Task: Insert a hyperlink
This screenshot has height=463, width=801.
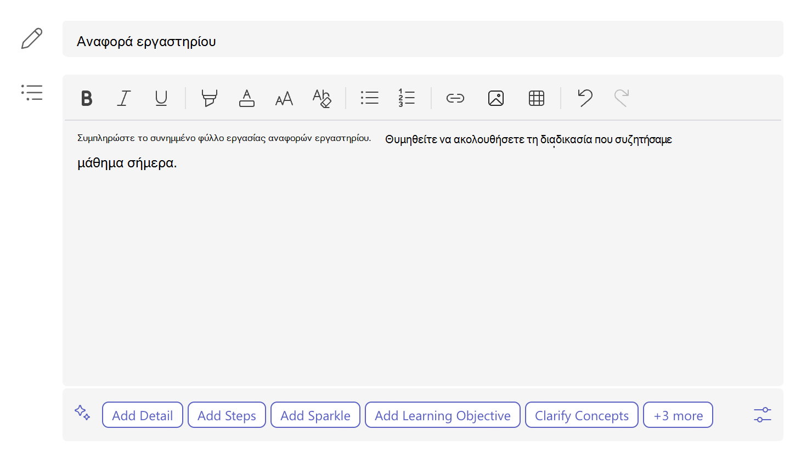Action: pyautogui.click(x=455, y=98)
